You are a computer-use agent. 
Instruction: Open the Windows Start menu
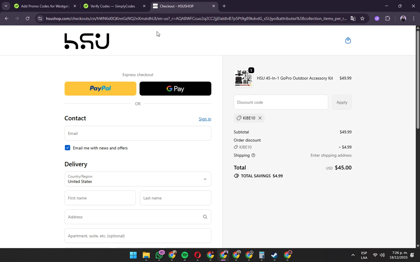coord(133,255)
